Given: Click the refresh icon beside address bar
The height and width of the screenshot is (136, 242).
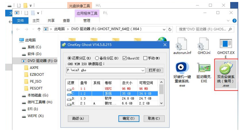Looking at the screenshot, I should (170, 29).
